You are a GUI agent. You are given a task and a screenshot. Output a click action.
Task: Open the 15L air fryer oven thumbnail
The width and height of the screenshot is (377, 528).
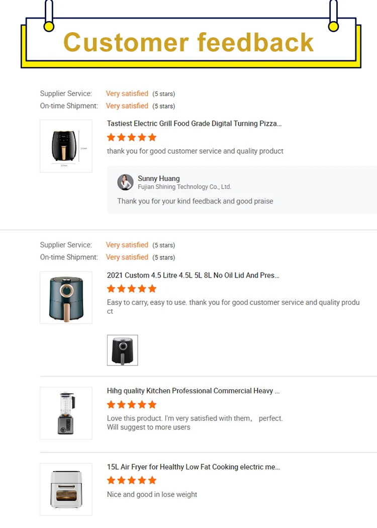(x=66, y=489)
